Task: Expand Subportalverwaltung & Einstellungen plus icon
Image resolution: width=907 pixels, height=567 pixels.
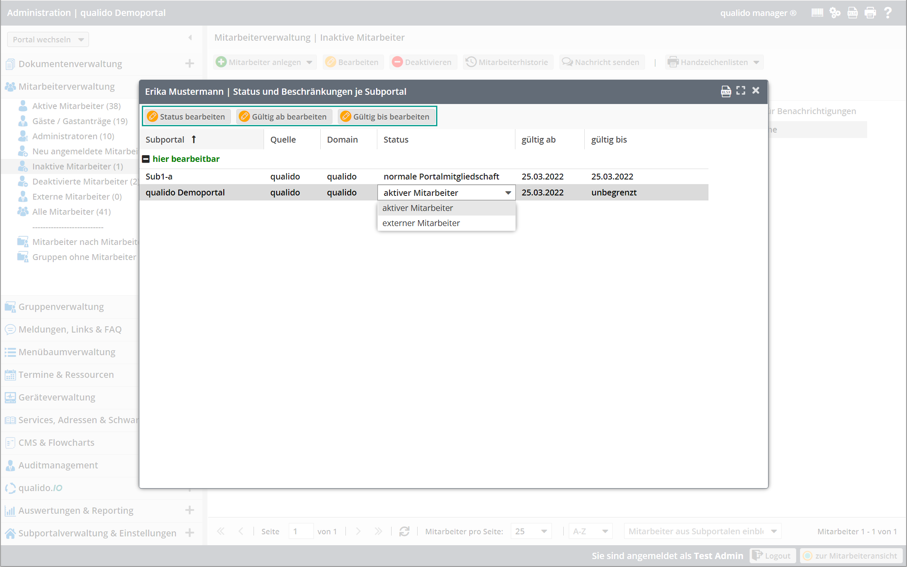Action: [190, 533]
